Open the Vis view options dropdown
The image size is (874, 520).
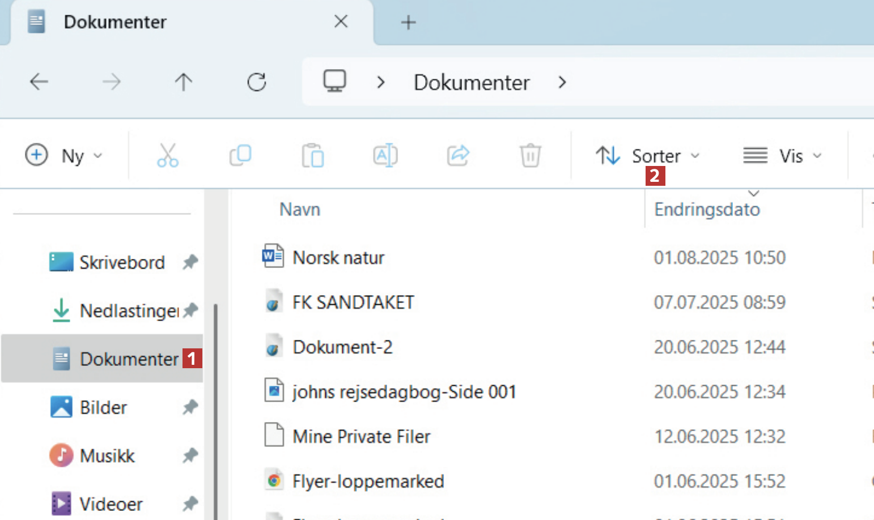coord(782,155)
